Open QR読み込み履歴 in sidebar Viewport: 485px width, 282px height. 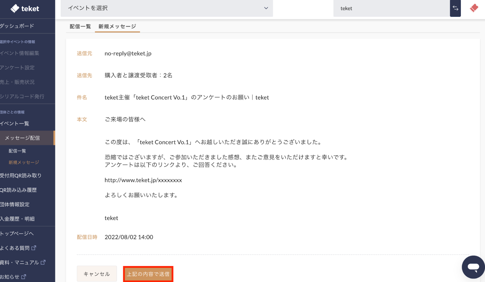tap(18, 190)
